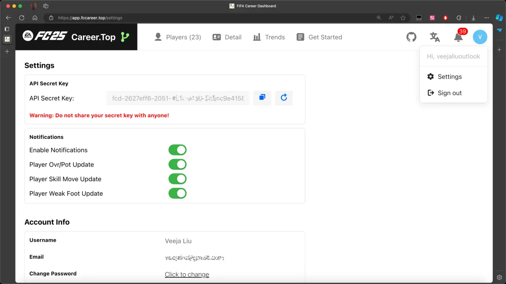Go back in browser
This screenshot has width=506, height=284.
(x=8, y=18)
